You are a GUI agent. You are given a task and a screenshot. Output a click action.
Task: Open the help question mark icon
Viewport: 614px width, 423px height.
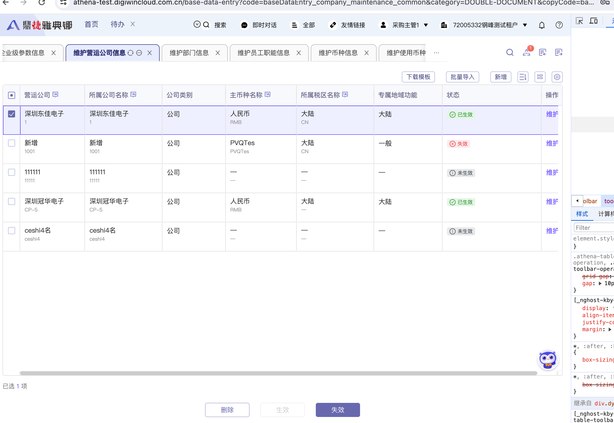pos(559,25)
